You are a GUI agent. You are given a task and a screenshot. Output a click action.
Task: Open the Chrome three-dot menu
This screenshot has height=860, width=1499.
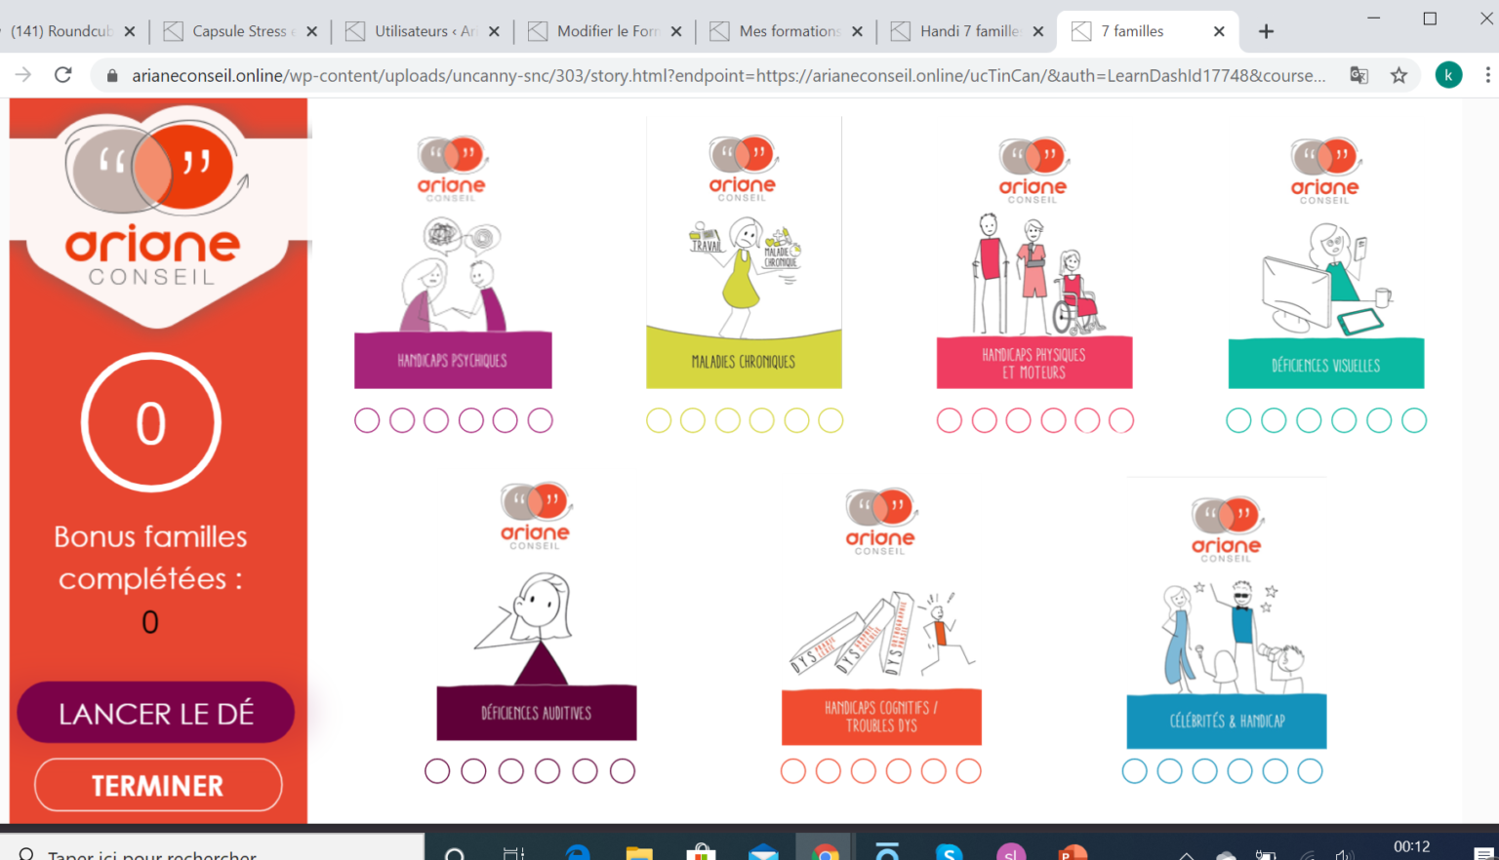[x=1486, y=75]
